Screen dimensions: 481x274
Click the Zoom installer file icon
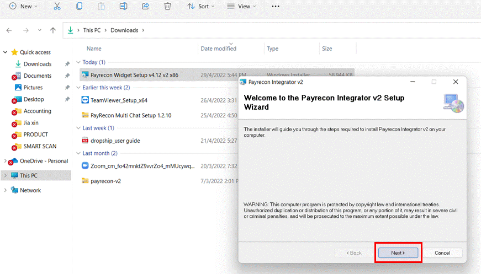click(85, 165)
